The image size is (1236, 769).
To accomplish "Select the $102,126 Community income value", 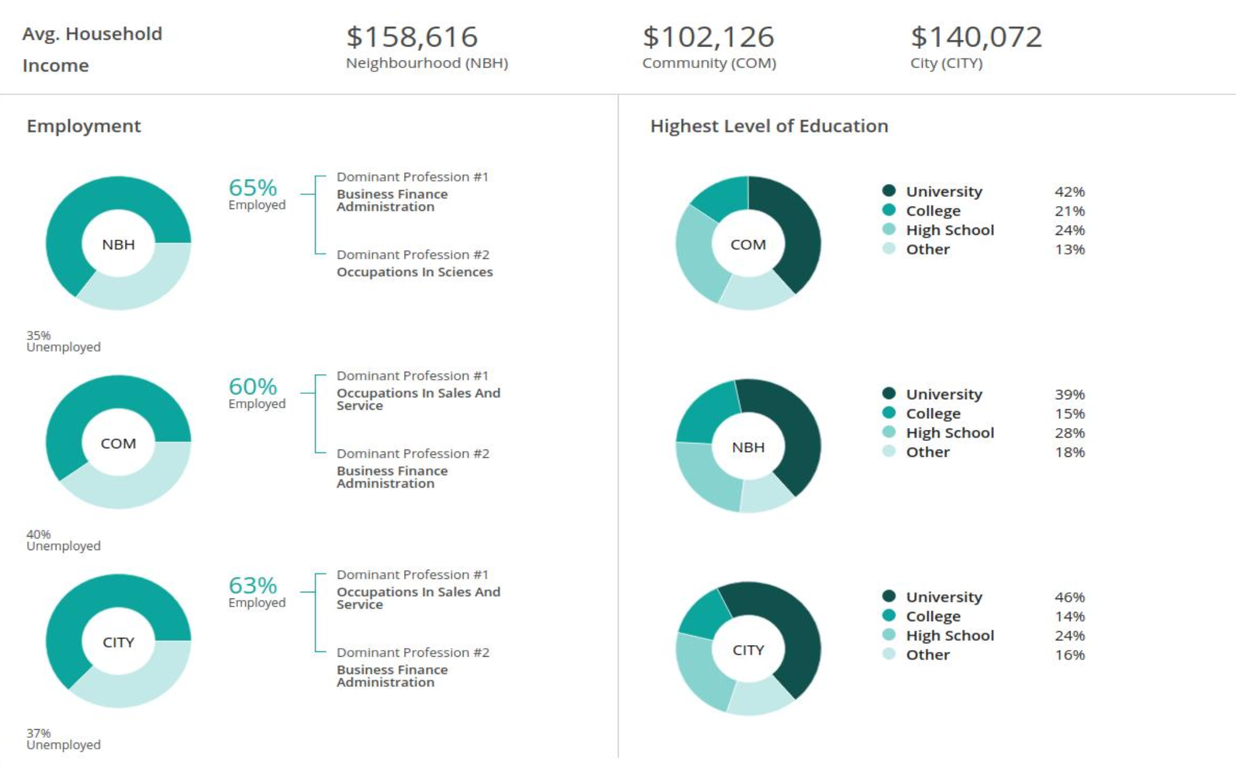I will pyautogui.click(x=708, y=37).
